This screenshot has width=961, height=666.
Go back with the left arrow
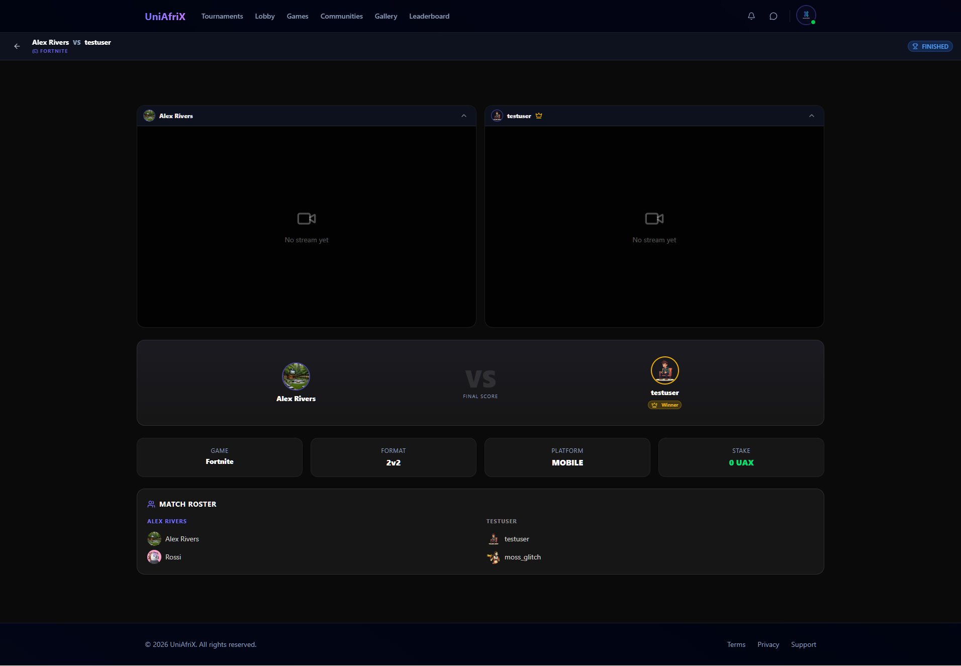click(x=17, y=46)
